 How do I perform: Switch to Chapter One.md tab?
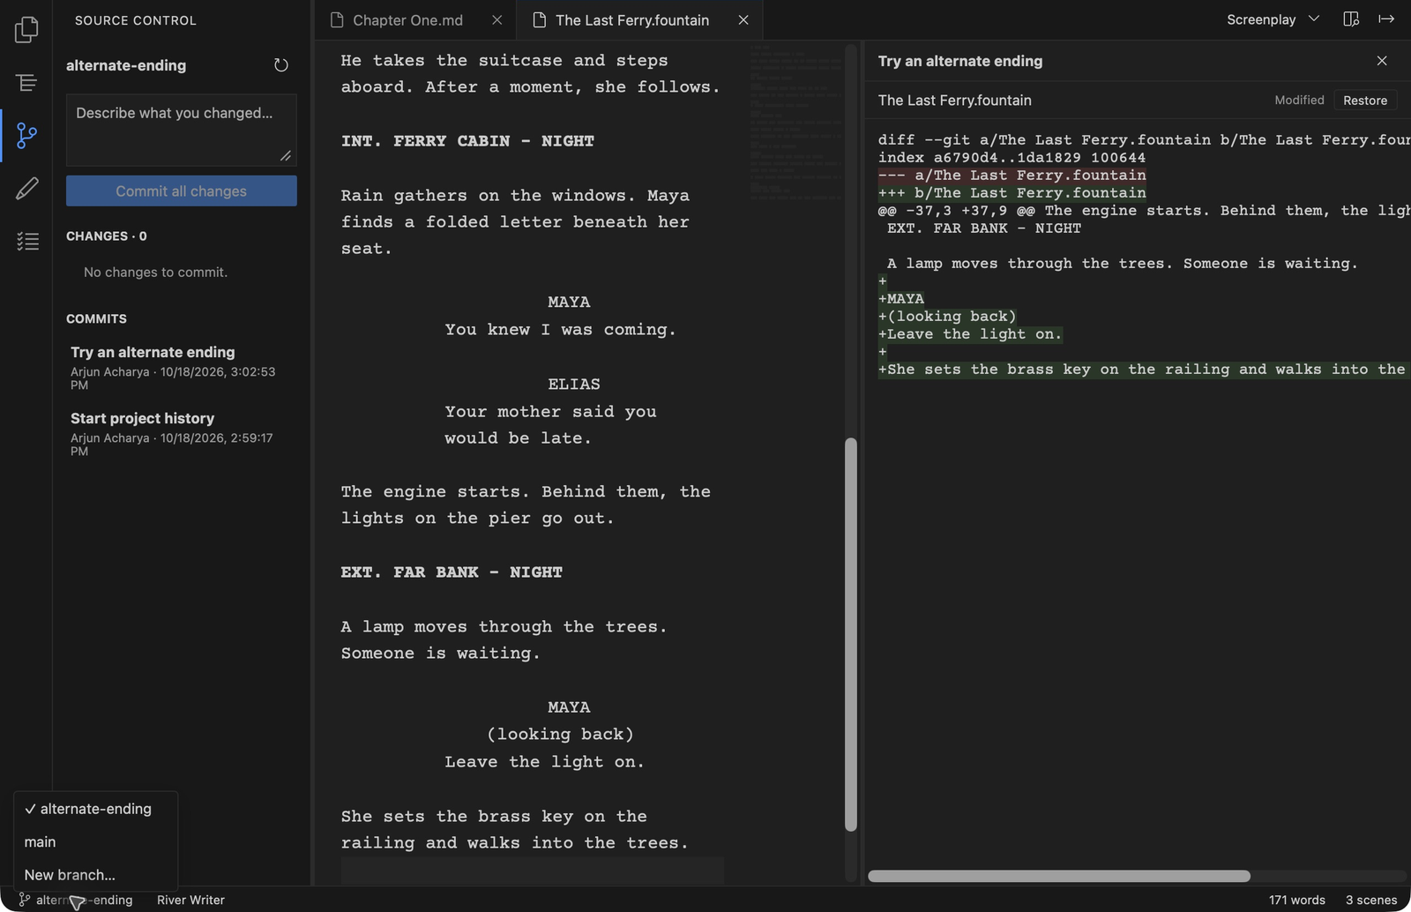tap(407, 19)
